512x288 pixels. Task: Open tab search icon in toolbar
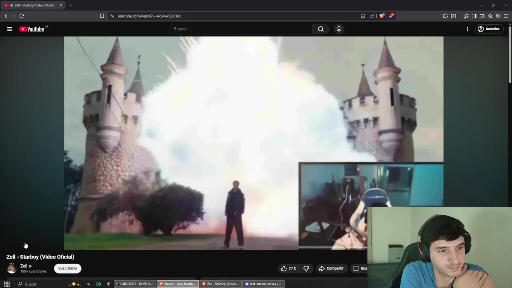(453, 16)
